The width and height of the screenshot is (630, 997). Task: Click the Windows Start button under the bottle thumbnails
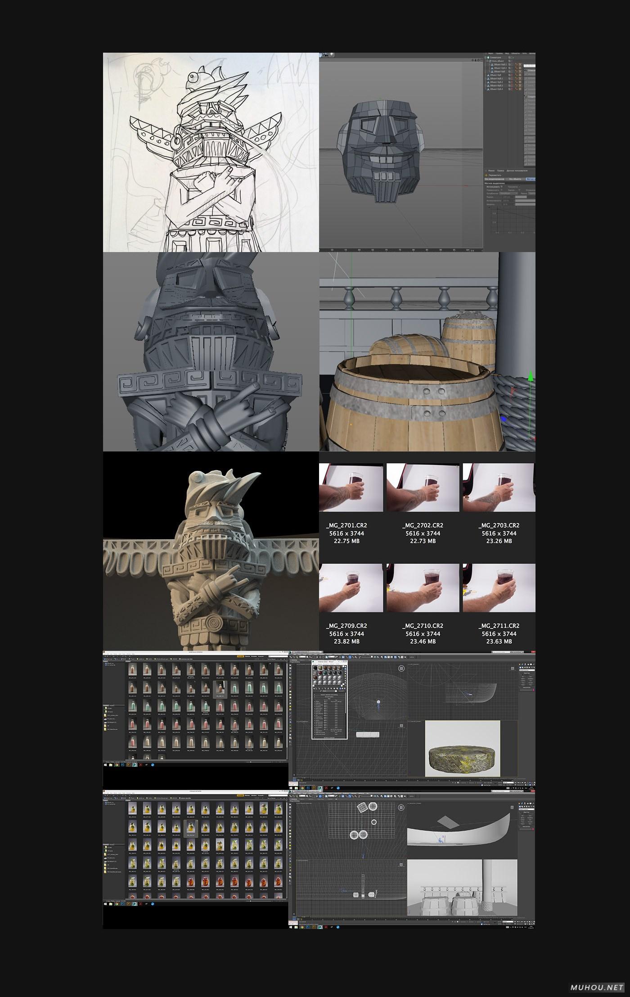click(106, 765)
